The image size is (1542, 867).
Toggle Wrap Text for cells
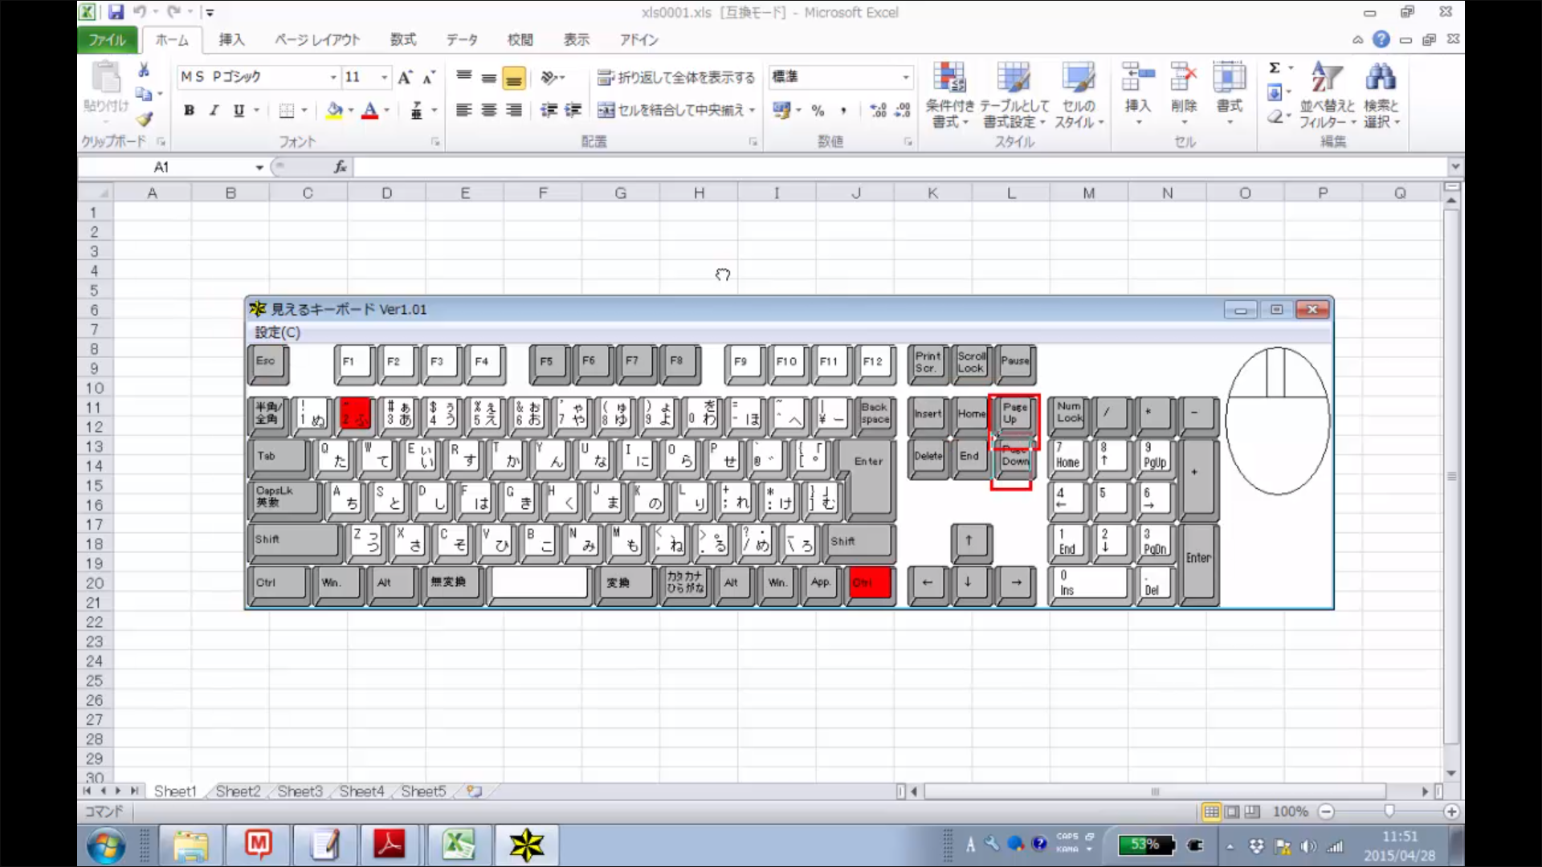click(676, 77)
